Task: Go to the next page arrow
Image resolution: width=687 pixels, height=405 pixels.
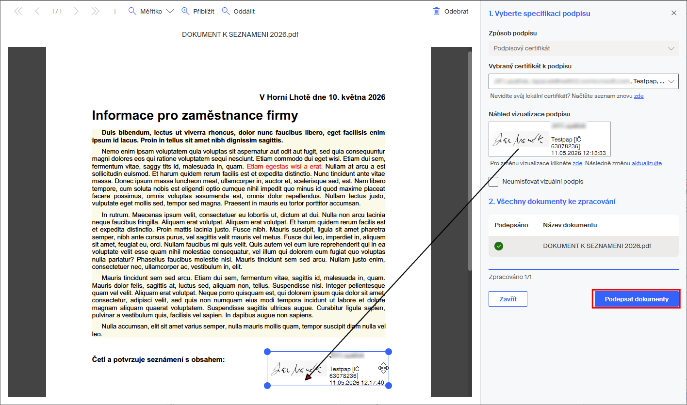Action: coord(76,11)
